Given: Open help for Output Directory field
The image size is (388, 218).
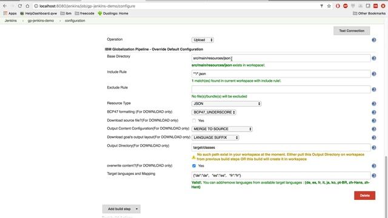Looking at the screenshot, I should [x=374, y=148].
